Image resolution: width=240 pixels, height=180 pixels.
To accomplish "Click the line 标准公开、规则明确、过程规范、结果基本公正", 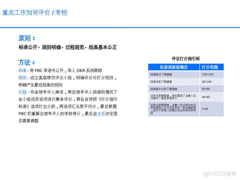I will pos(68,47).
